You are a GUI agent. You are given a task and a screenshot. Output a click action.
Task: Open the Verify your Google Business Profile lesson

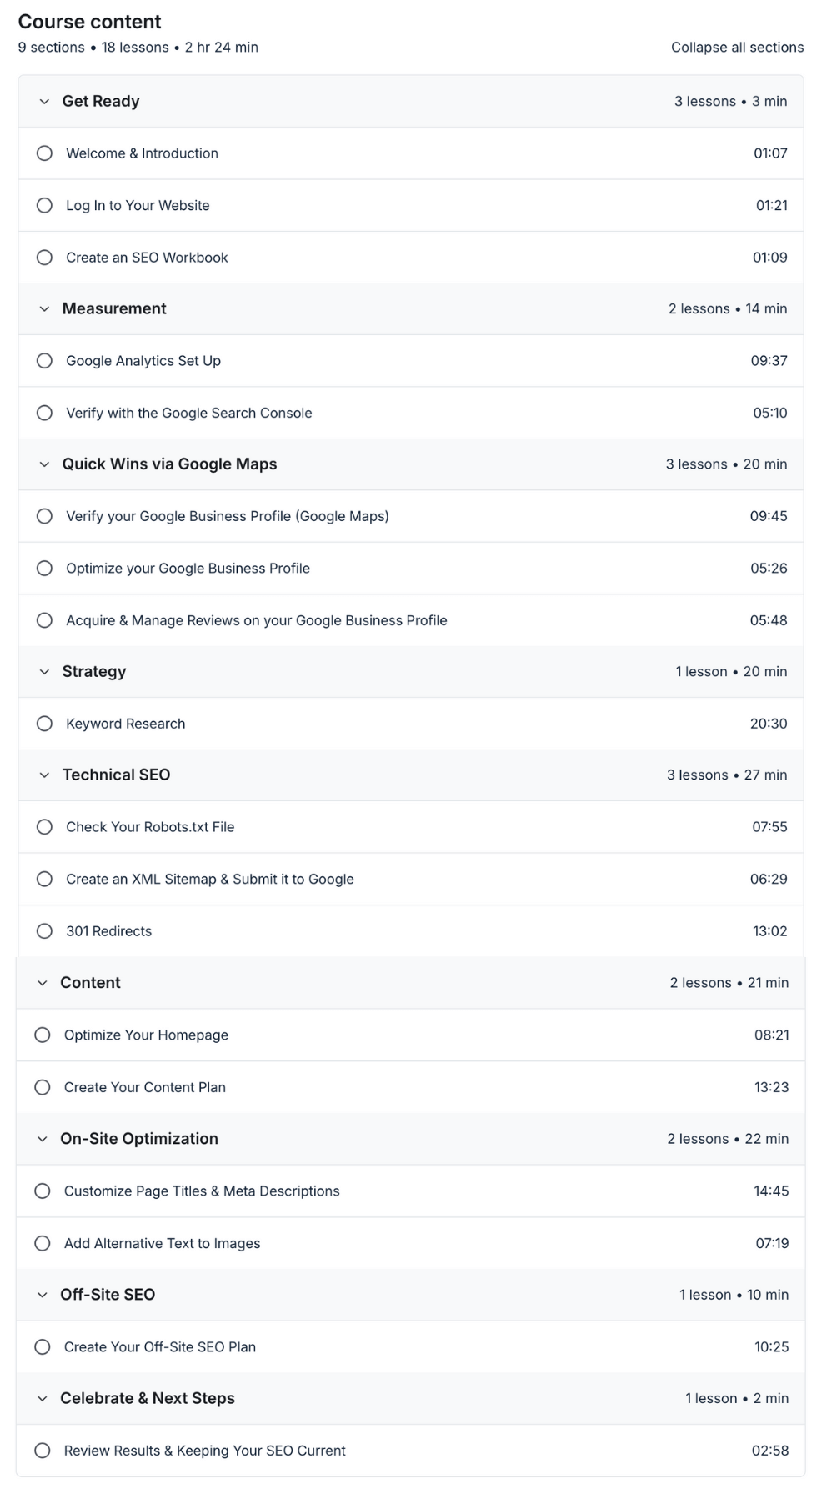[228, 516]
